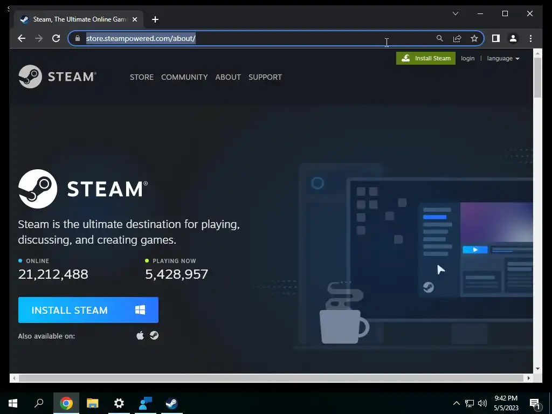552x414 pixels.
Task: Choose the SteamOS download icon
Action: tap(154, 335)
